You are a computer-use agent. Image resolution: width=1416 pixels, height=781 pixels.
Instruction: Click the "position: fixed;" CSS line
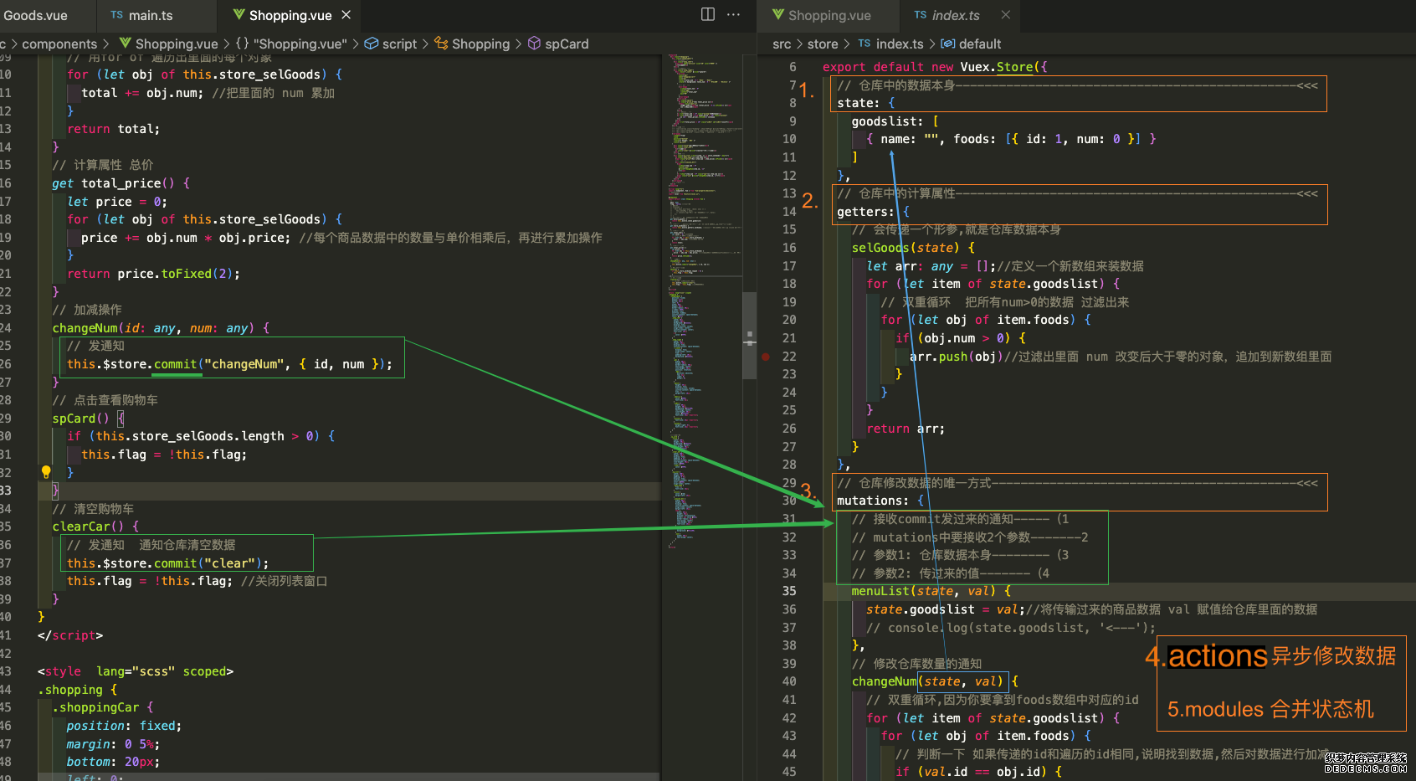point(124,726)
